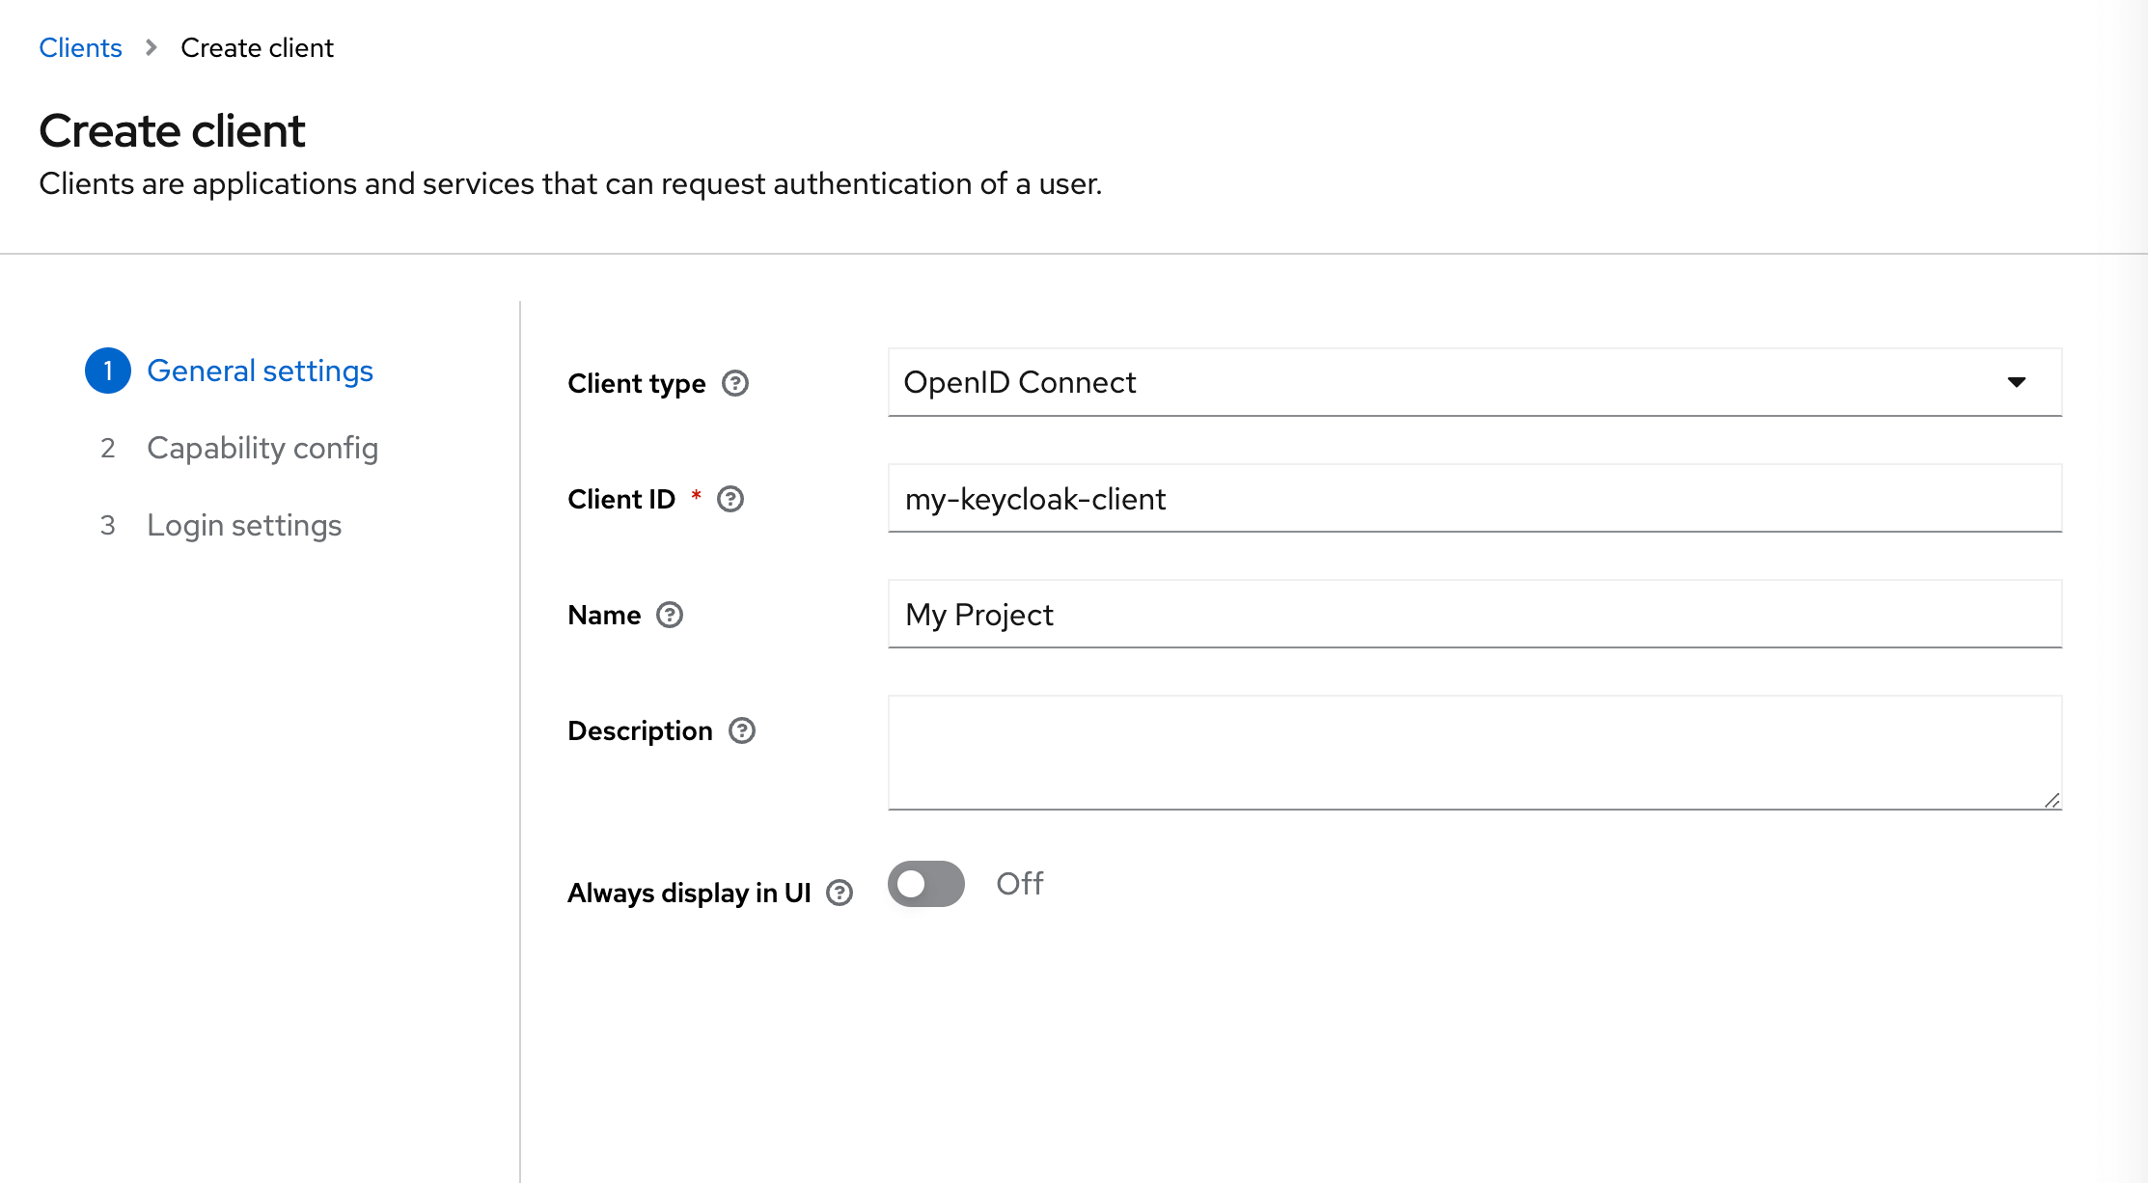
Task: Click the Client ID input field
Action: (1474, 499)
